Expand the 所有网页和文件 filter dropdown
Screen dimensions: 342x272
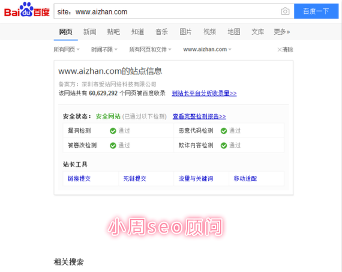click(x=150, y=50)
